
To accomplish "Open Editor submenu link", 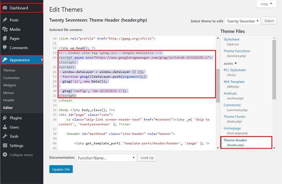I will pos(8,108).
